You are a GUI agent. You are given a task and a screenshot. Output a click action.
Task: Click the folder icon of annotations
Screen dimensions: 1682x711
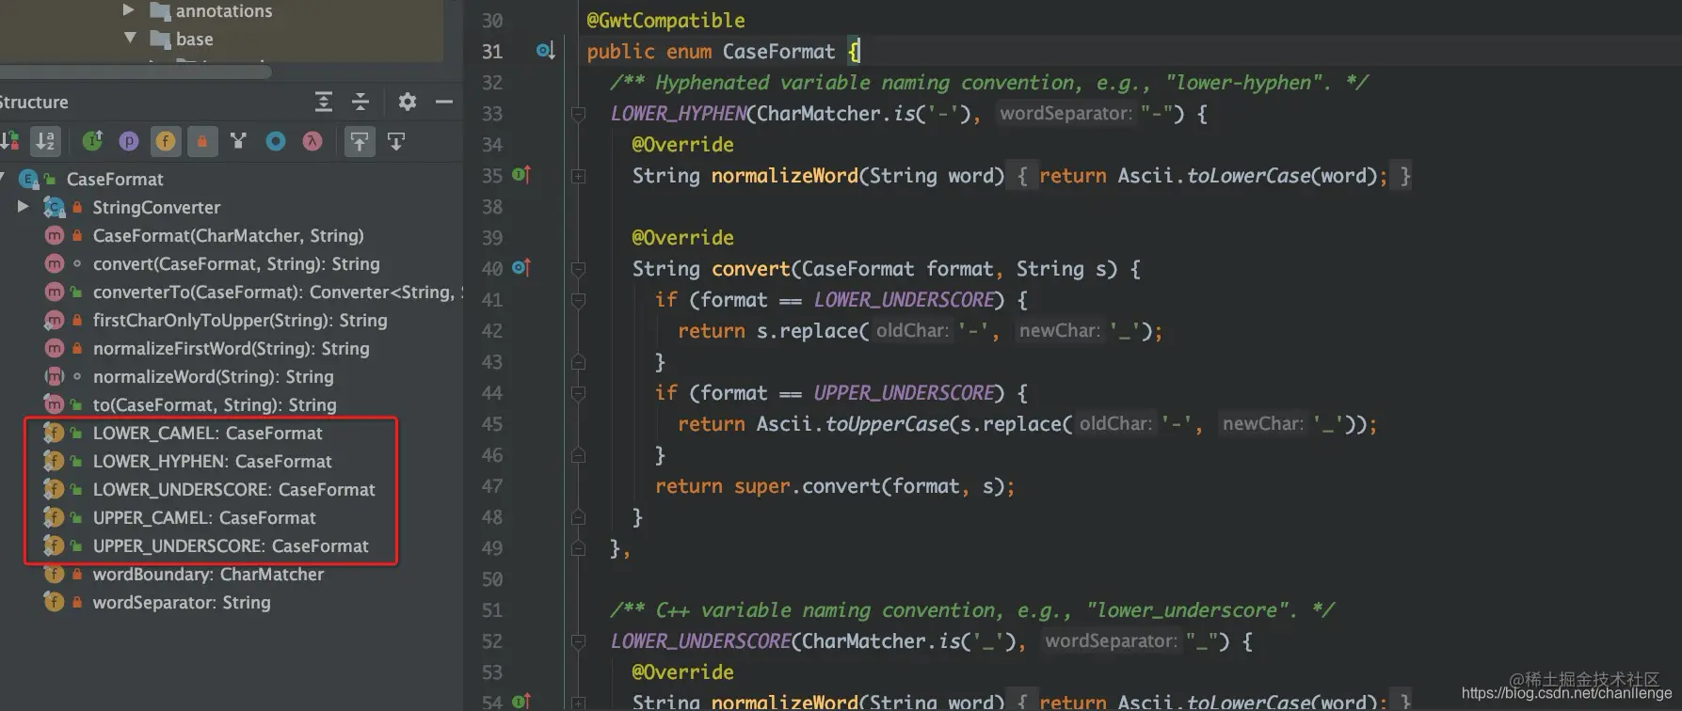pos(160,11)
